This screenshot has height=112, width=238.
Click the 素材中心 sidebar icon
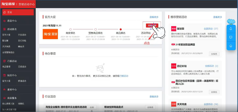click(x=4, y=89)
